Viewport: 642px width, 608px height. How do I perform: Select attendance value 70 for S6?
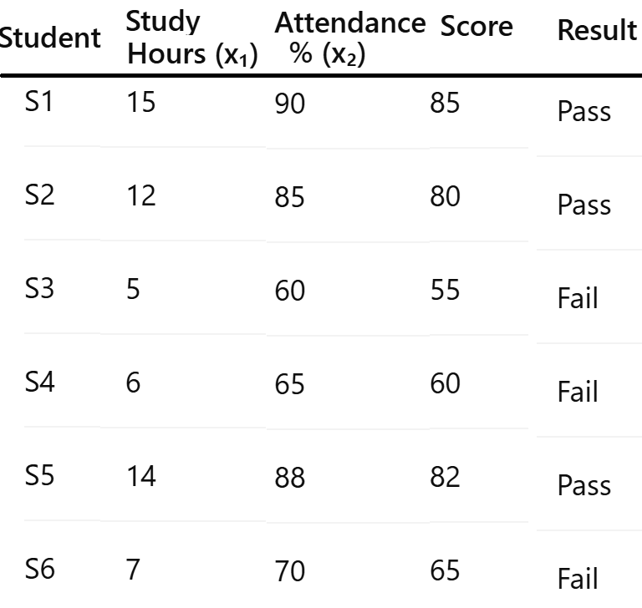coord(290,572)
